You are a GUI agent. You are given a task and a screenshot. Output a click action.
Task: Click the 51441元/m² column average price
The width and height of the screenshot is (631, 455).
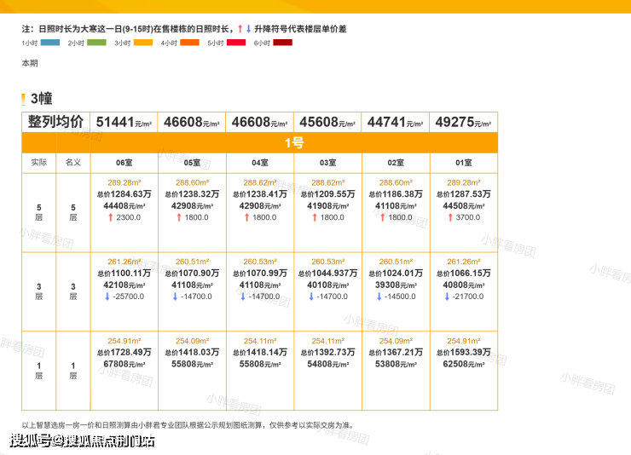tap(124, 122)
